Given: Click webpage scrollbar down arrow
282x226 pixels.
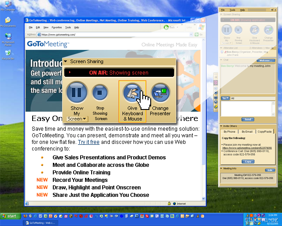Looking at the screenshot, I should [x=204, y=199].
